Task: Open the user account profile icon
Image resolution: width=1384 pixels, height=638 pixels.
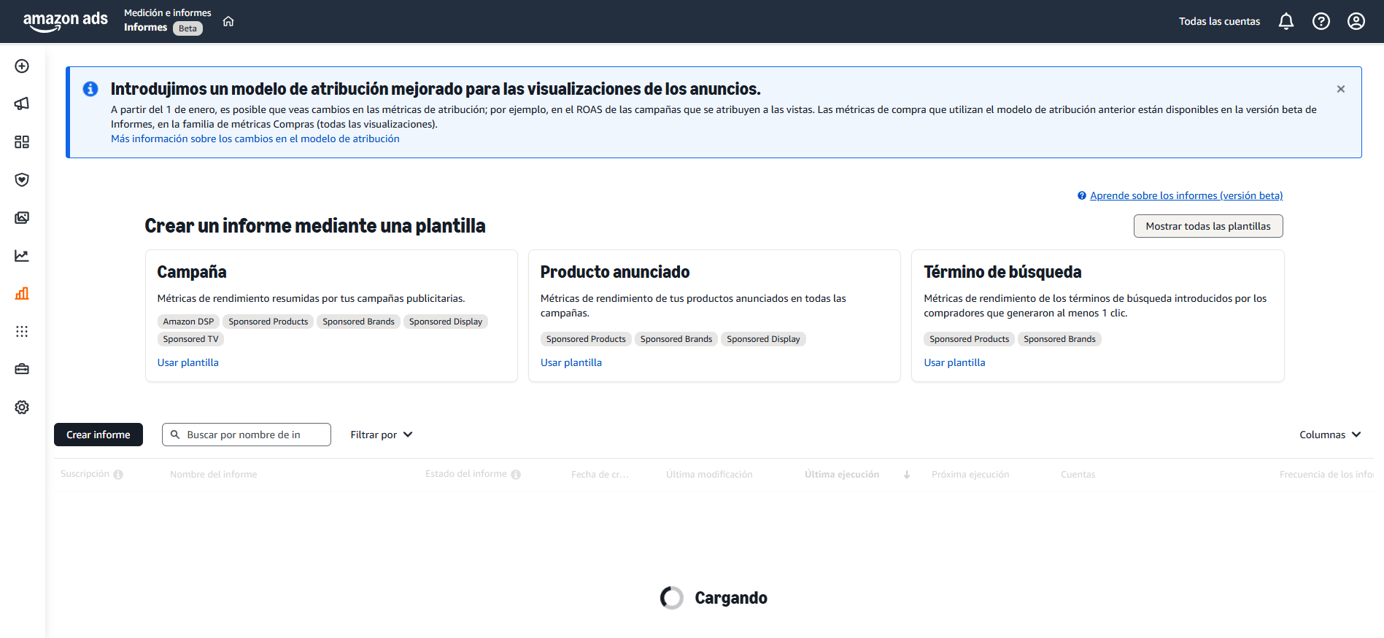Action: click(x=1356, y=21)
